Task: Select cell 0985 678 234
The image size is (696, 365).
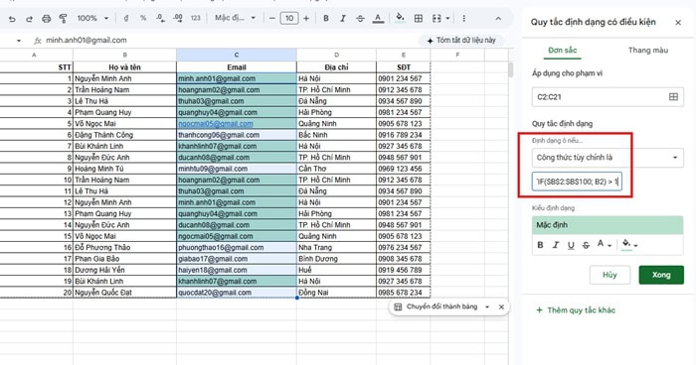Action: tap(403, 293)
